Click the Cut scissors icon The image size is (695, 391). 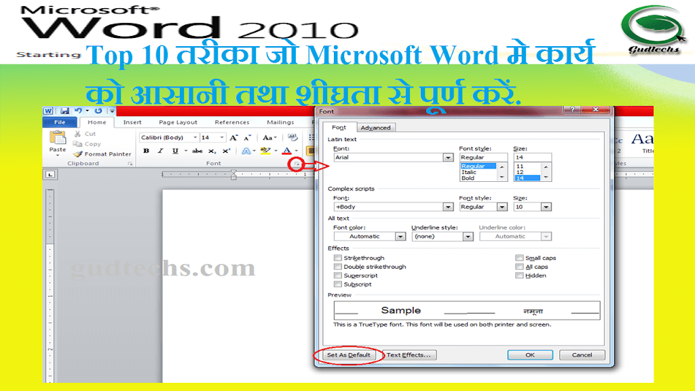click(77, 134)
